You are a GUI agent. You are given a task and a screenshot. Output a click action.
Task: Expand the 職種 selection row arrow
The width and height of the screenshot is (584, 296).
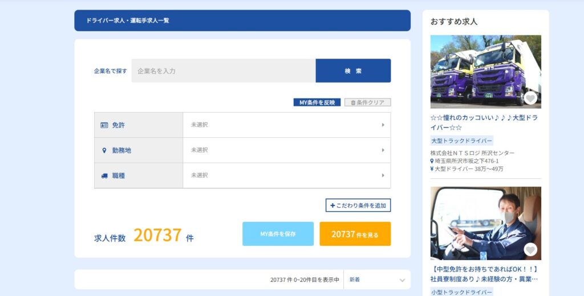pyautogui.click(x=383, y=175)
